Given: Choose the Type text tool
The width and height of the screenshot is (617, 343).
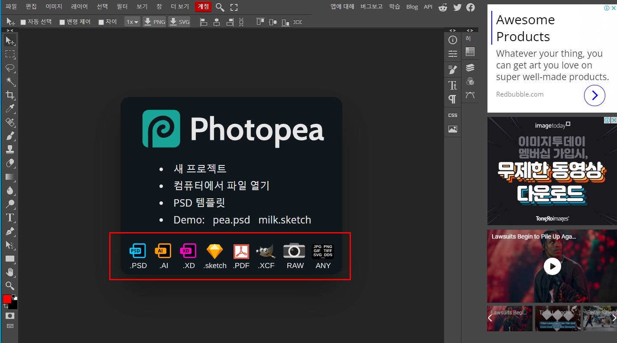Looking at the screenshot, I should pyautogui.click(x=10, y=217).
